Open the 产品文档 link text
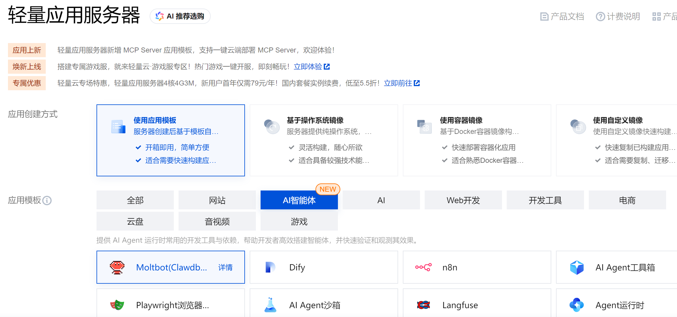The height and width of the screenshot is (317, 677). click(568, 17)
